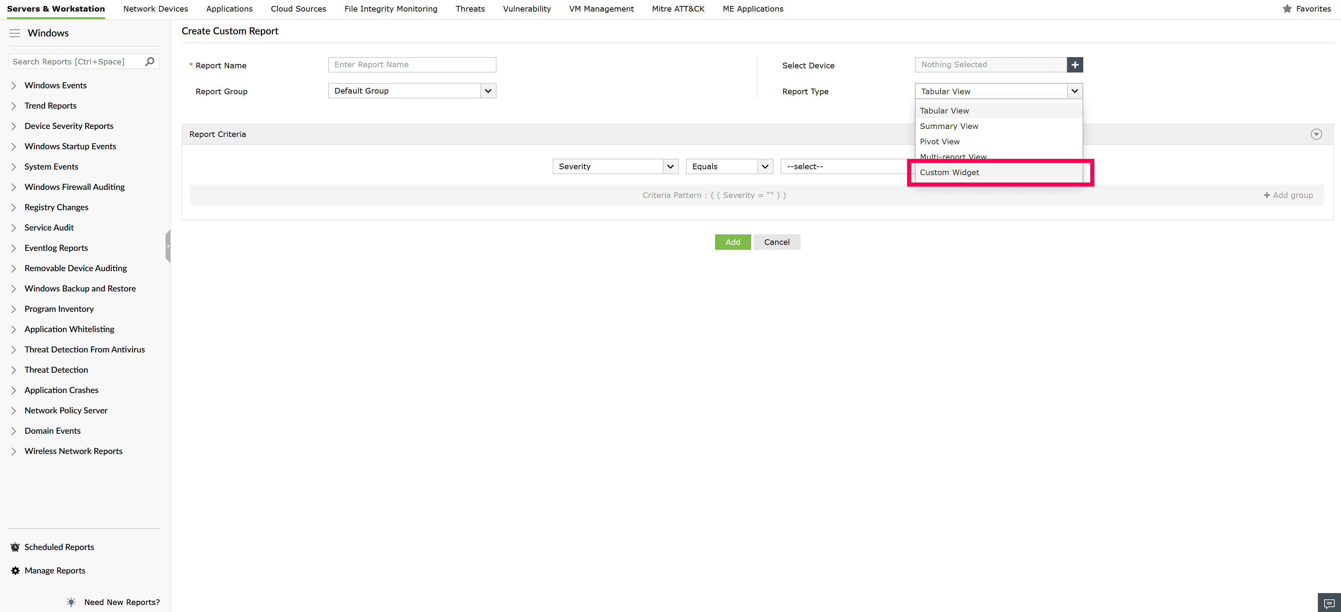Cancel the custom report creation
This screenshot has width=1341, height=612.
click(777, 242)
